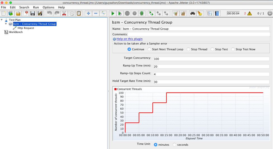This screenshot has height=149, width=273.
Task: Click Save As floppy-with-pencil icon
Action: [40, 13]
